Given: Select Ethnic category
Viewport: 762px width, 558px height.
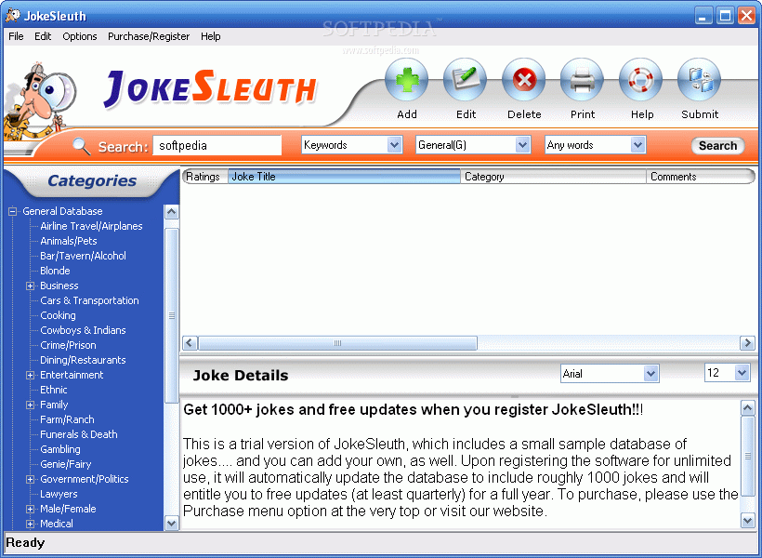Looking at the screenshot, I should coord(54,391).
